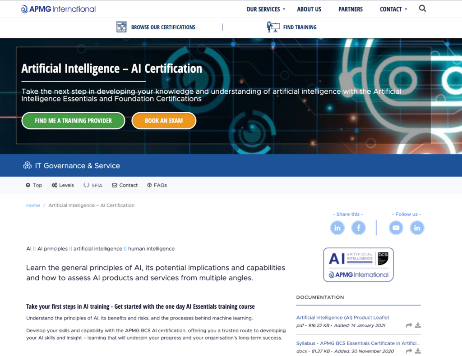Image resolution: width=462 pixels, height=356 pixels.
Task: Share this page on Facebook
Action: pyautogui.click(x=358, y=228)
